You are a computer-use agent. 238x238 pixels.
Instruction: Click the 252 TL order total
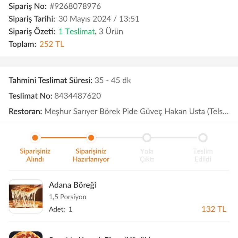pos(52,44)
